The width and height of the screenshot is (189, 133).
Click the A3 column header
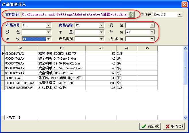click(x=101, y=48)
